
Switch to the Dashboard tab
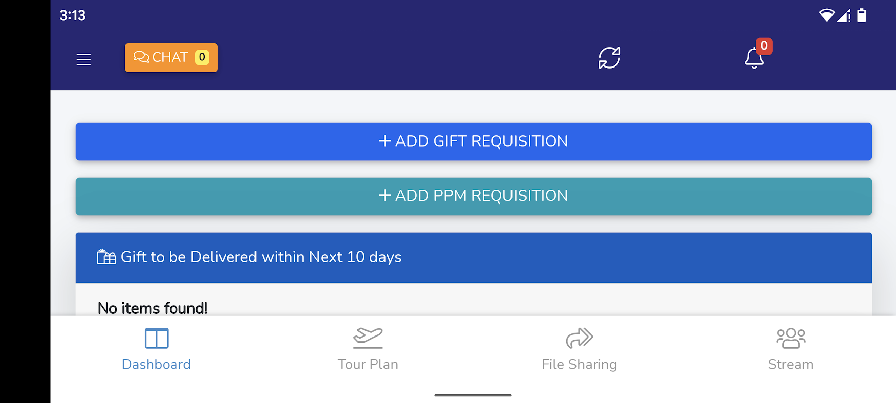coord(156,364)
